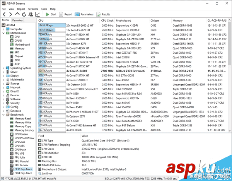
Task: Collapse the Benchmark tree node
Action: (3, 115)
